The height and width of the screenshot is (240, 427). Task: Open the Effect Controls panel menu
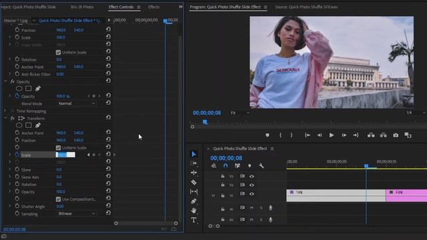point(139,7)
